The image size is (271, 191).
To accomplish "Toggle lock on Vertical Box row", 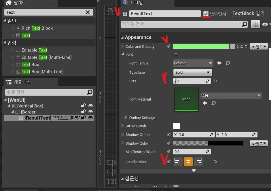I will [83, 106].
